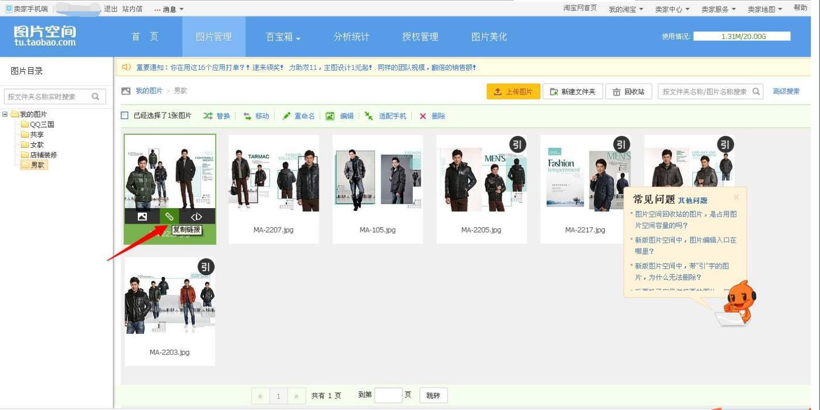The image size is (820, 410).
Task: Open the 回收站 recycle bin
Action: coord(629,92)
